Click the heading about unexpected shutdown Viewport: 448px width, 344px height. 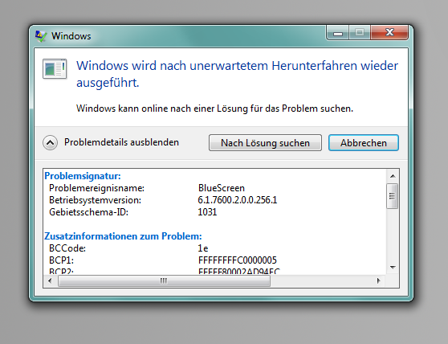(x=237, y=74)
